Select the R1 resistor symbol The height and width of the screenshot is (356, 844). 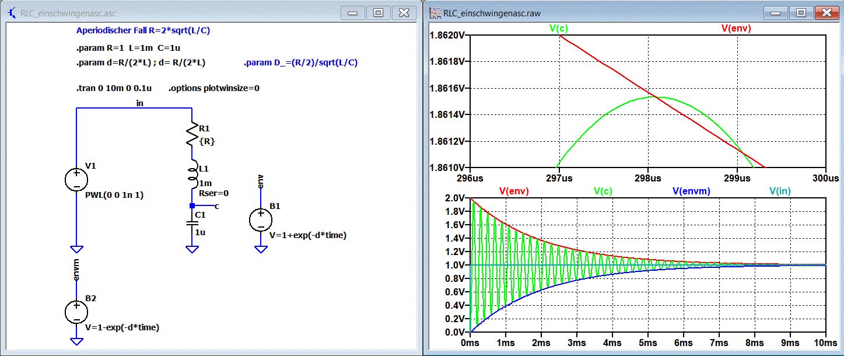click(192, 135)
